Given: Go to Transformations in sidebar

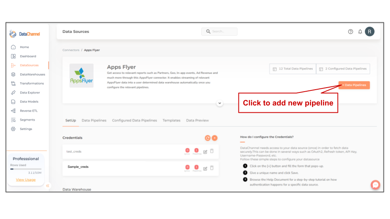Looking at the screenshot, I should (x=32, y=84).
